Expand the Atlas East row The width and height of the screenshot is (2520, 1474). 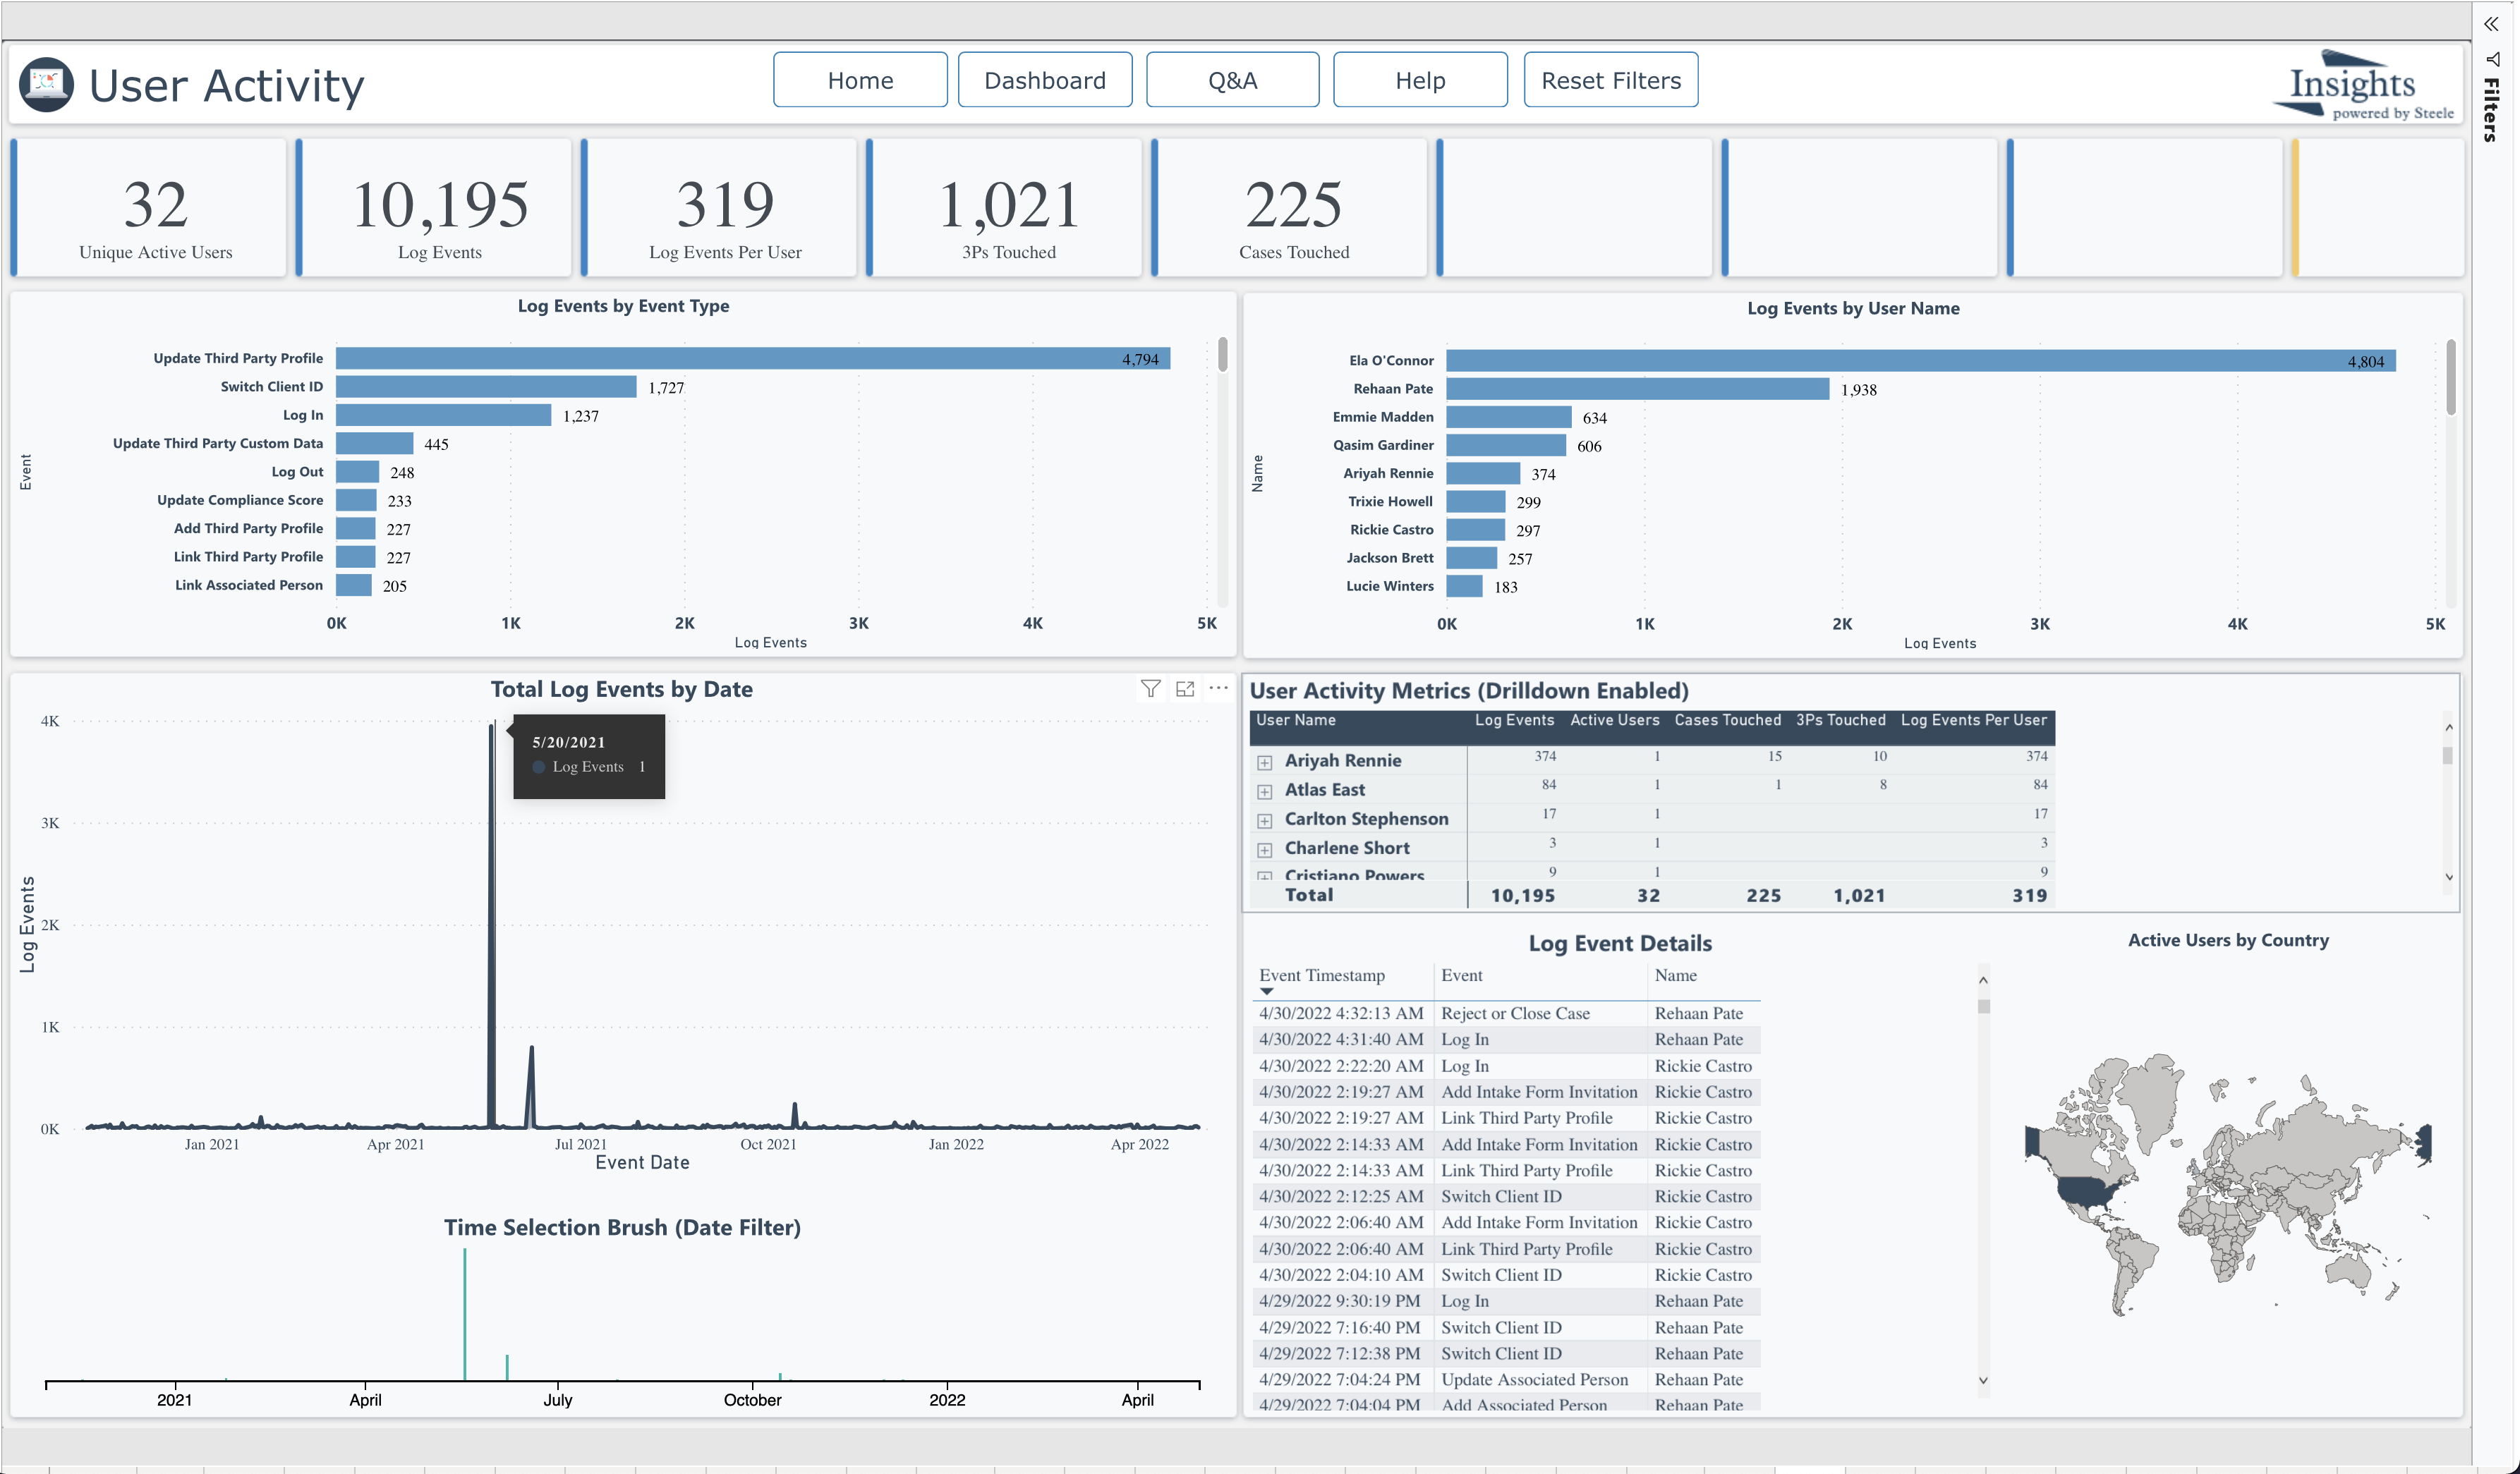[x=1264, y=791]
